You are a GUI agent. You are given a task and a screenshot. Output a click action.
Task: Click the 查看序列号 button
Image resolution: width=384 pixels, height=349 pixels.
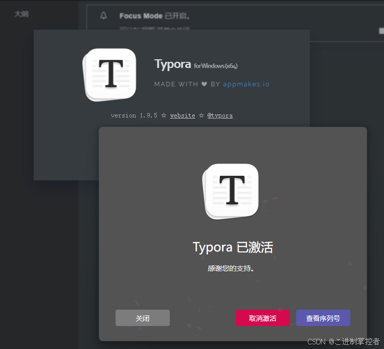[323, 318]
